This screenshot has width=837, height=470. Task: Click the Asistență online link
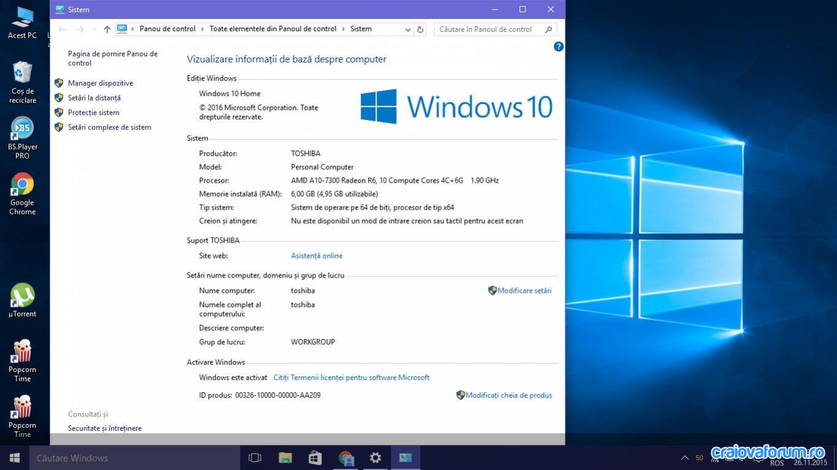point(316,256)
